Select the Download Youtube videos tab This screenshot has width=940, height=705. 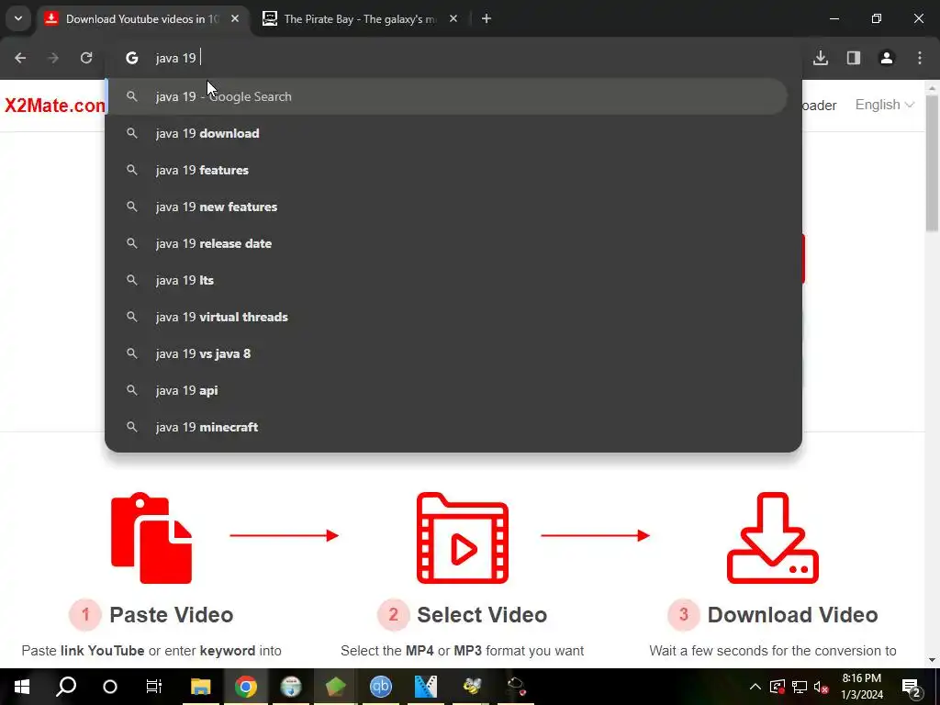[x=142, y=18]
